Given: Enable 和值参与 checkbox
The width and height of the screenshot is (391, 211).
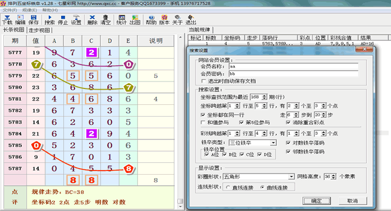Looking at the screenshot, I should pos(203,122).
